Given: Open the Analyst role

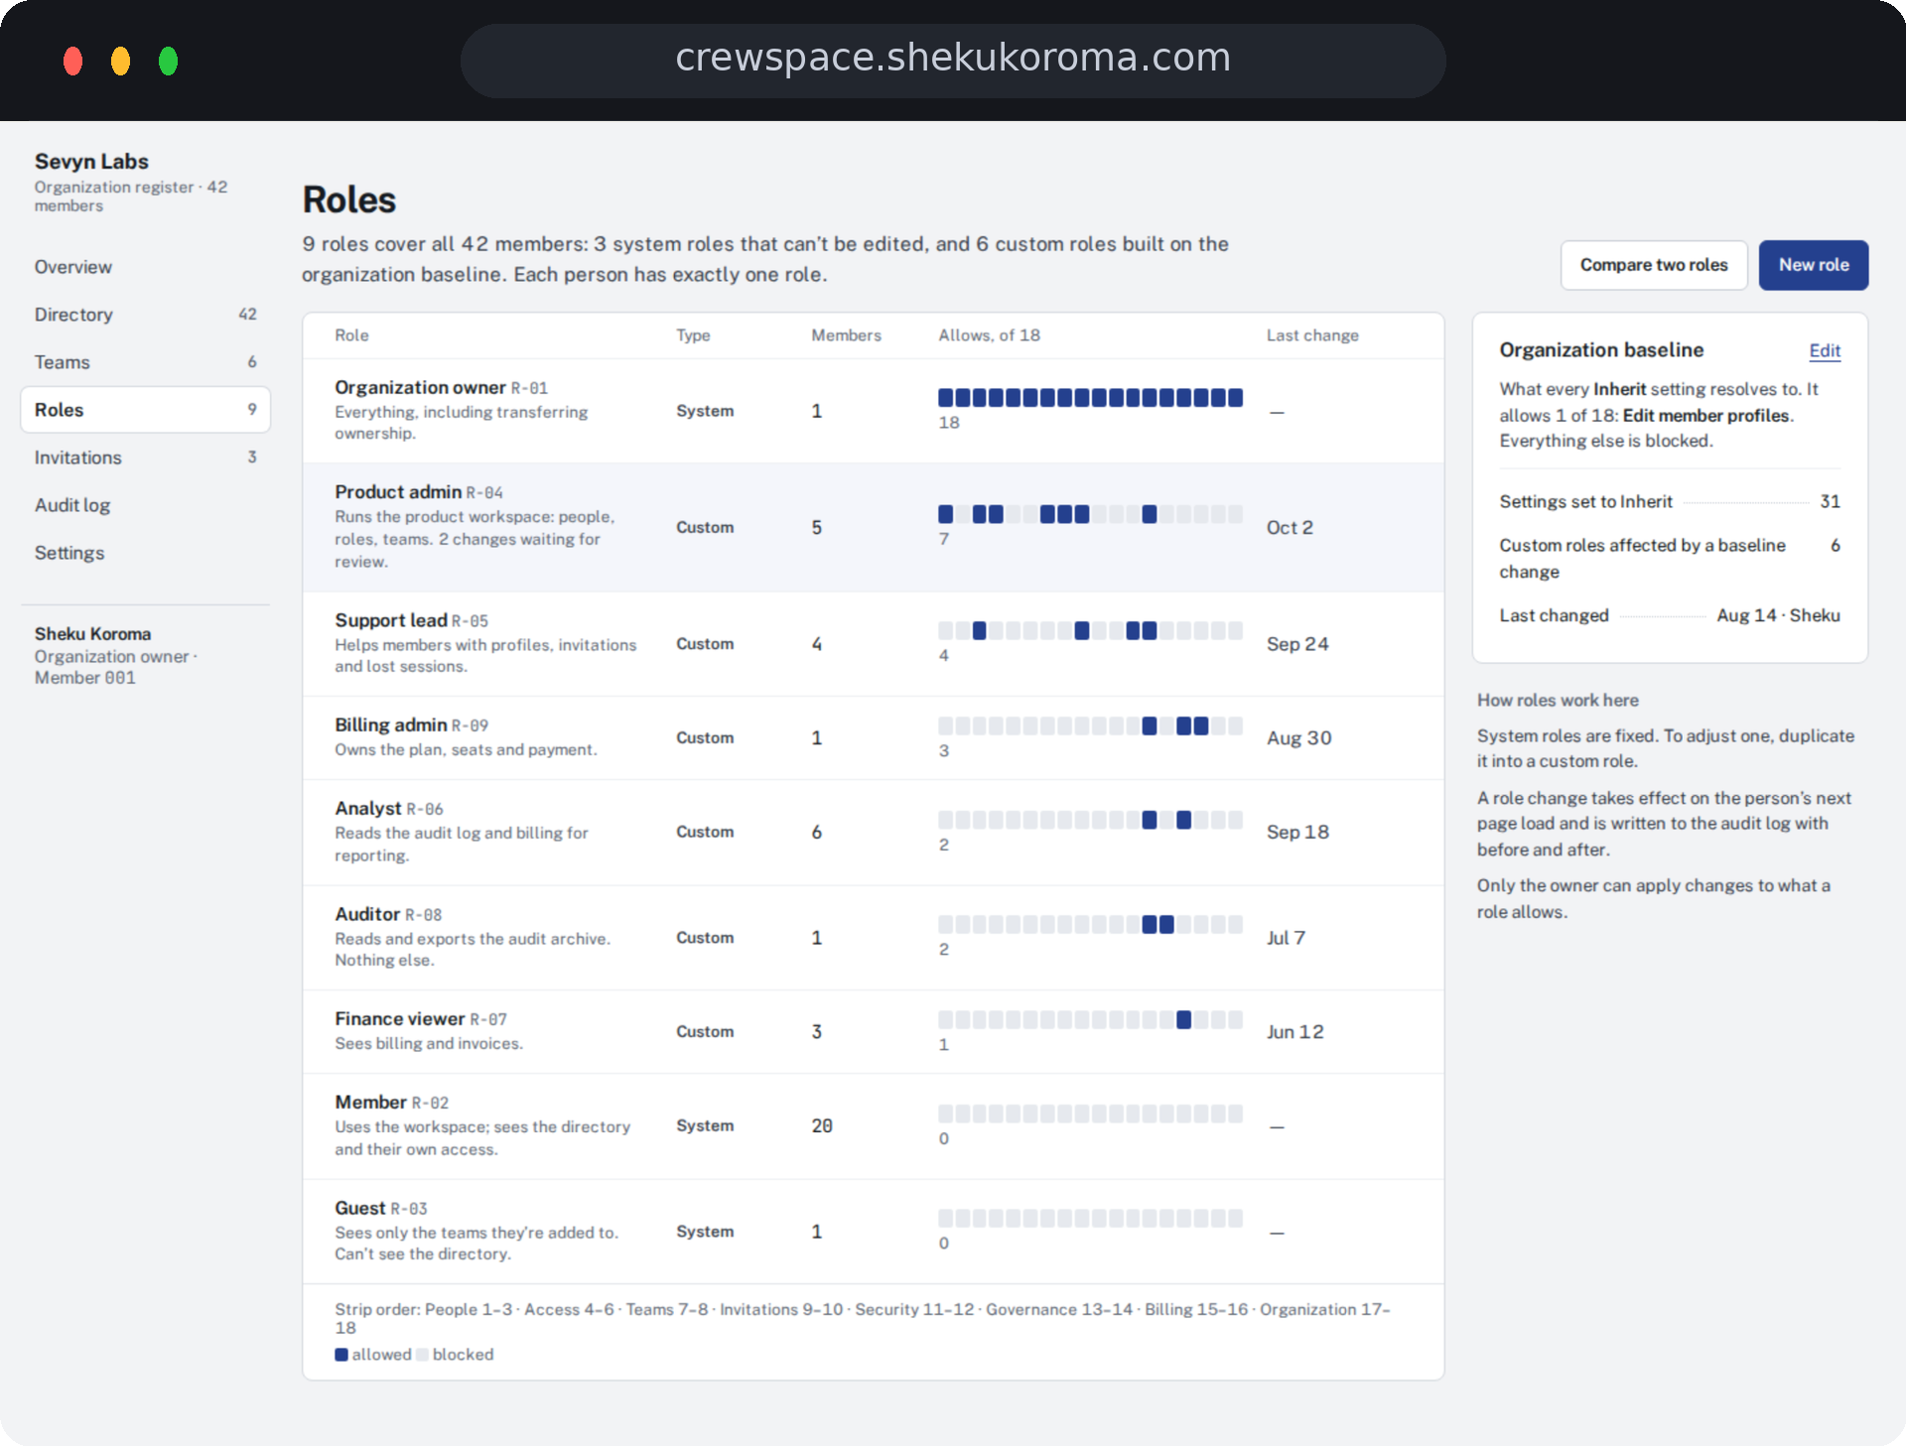Looking at the screenshot, I should (873, 833).
